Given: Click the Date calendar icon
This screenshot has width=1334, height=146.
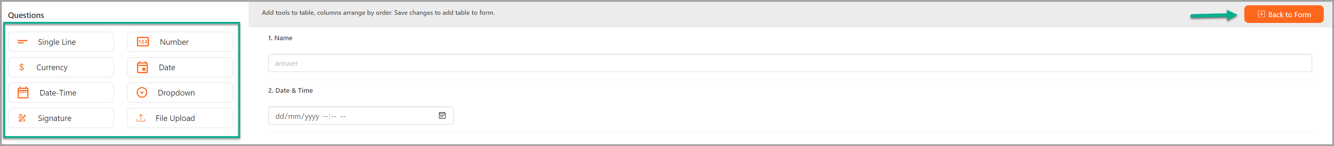Looking at the screenshot, I should pyautogui.click(x=142, y=67).
